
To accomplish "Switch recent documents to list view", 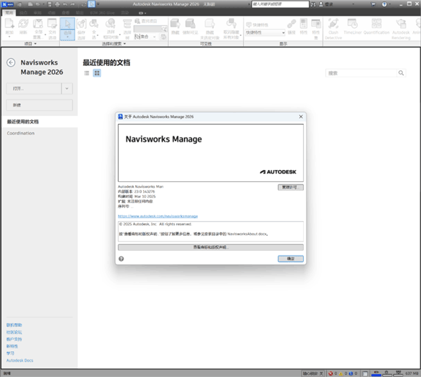I will pos(86,73).
